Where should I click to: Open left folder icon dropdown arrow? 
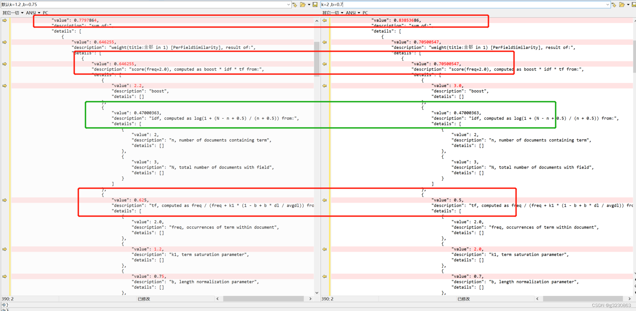[309, 4]
